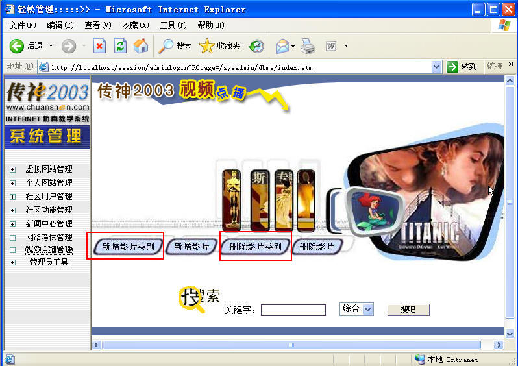Open the address bar URL dropdown
The image size is (518, 366).
coord(436,67)
